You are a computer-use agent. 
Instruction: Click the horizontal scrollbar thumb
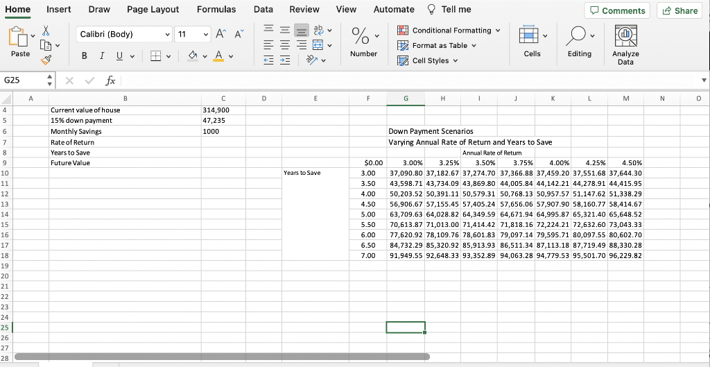click(222, 357)
